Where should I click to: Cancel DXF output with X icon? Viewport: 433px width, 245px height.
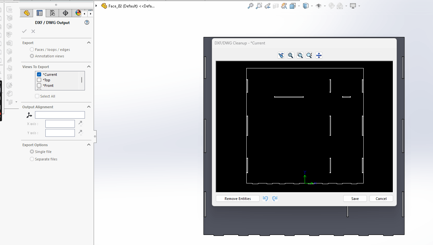(33, 31)
